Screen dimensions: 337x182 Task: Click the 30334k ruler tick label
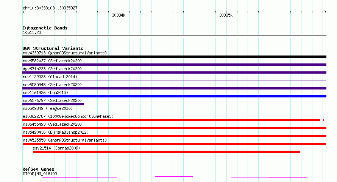(119, 15)
